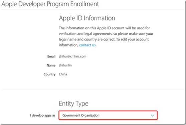Click the 'Apple ID Information' heading

click(x=87, y=18)
